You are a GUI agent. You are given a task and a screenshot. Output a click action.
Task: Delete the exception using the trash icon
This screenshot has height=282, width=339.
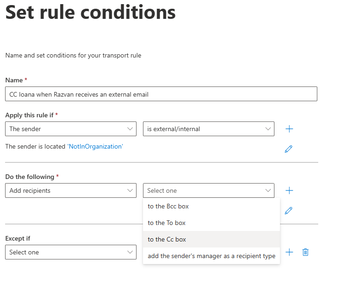pos(305,252)
